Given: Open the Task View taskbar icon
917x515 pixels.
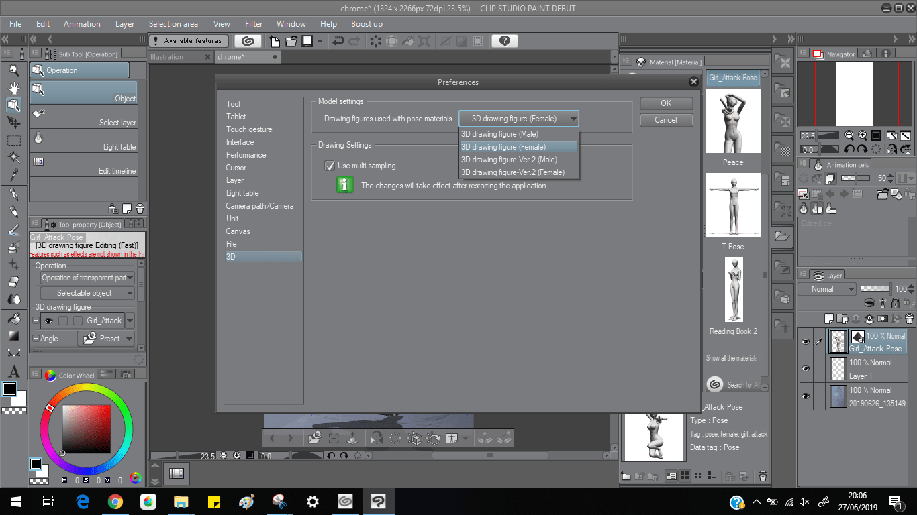Looking at the screenshot, I should [48, 502].
